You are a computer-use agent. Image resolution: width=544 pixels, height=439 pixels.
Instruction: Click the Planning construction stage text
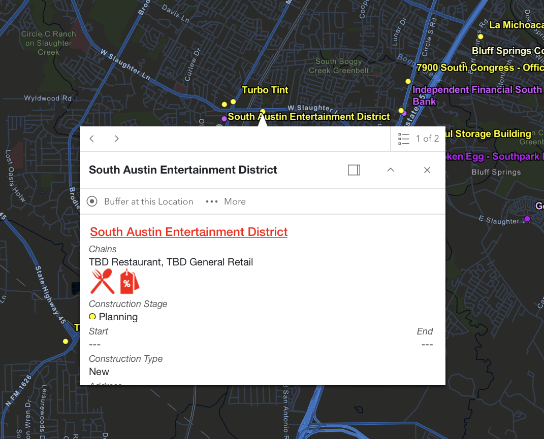click(x=118, y=317)
